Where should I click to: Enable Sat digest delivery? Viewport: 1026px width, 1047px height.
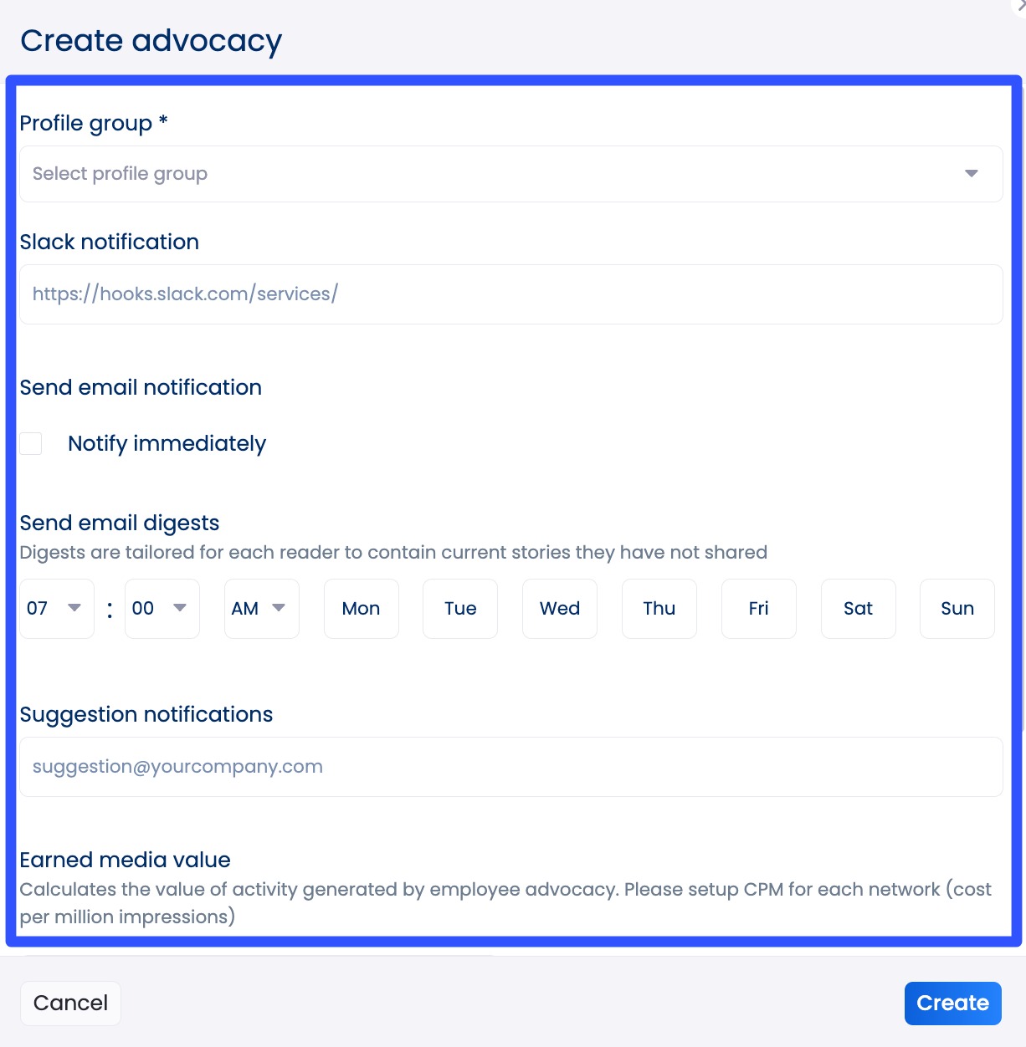coord(858,608)
